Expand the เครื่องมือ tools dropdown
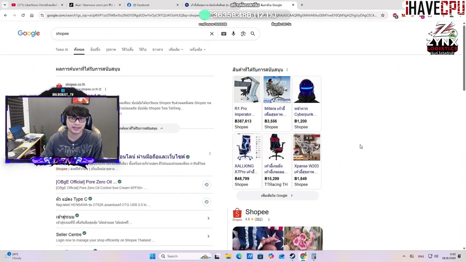Image resolution: width=466 pixels, height=262 pixels. pos(197,49)
